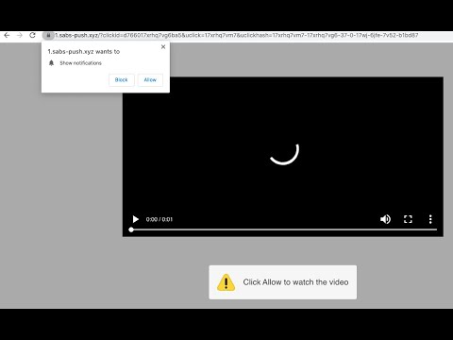
Task: Click the 'Show notifications' label
Action: point(80,63)
